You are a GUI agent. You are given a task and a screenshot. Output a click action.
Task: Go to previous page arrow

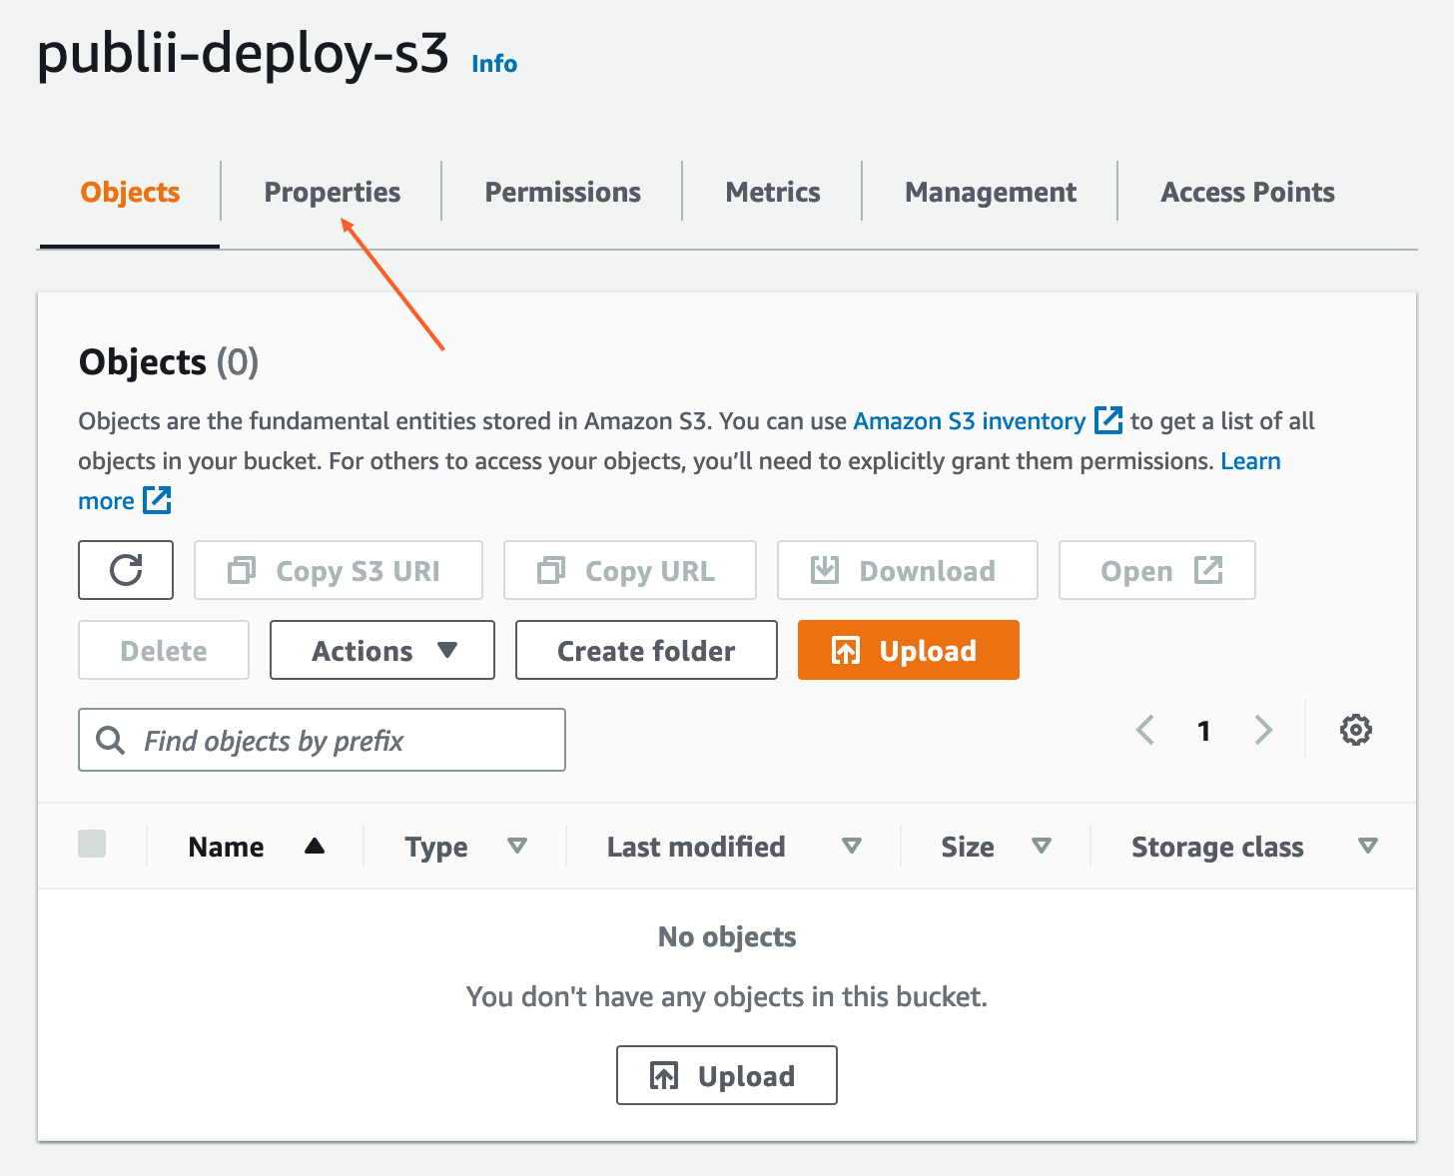(x=1145, y=730)
